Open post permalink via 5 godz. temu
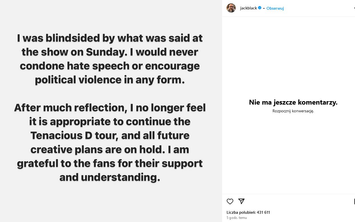The width and height of the screenshot is (355, 222). [237, 218]
